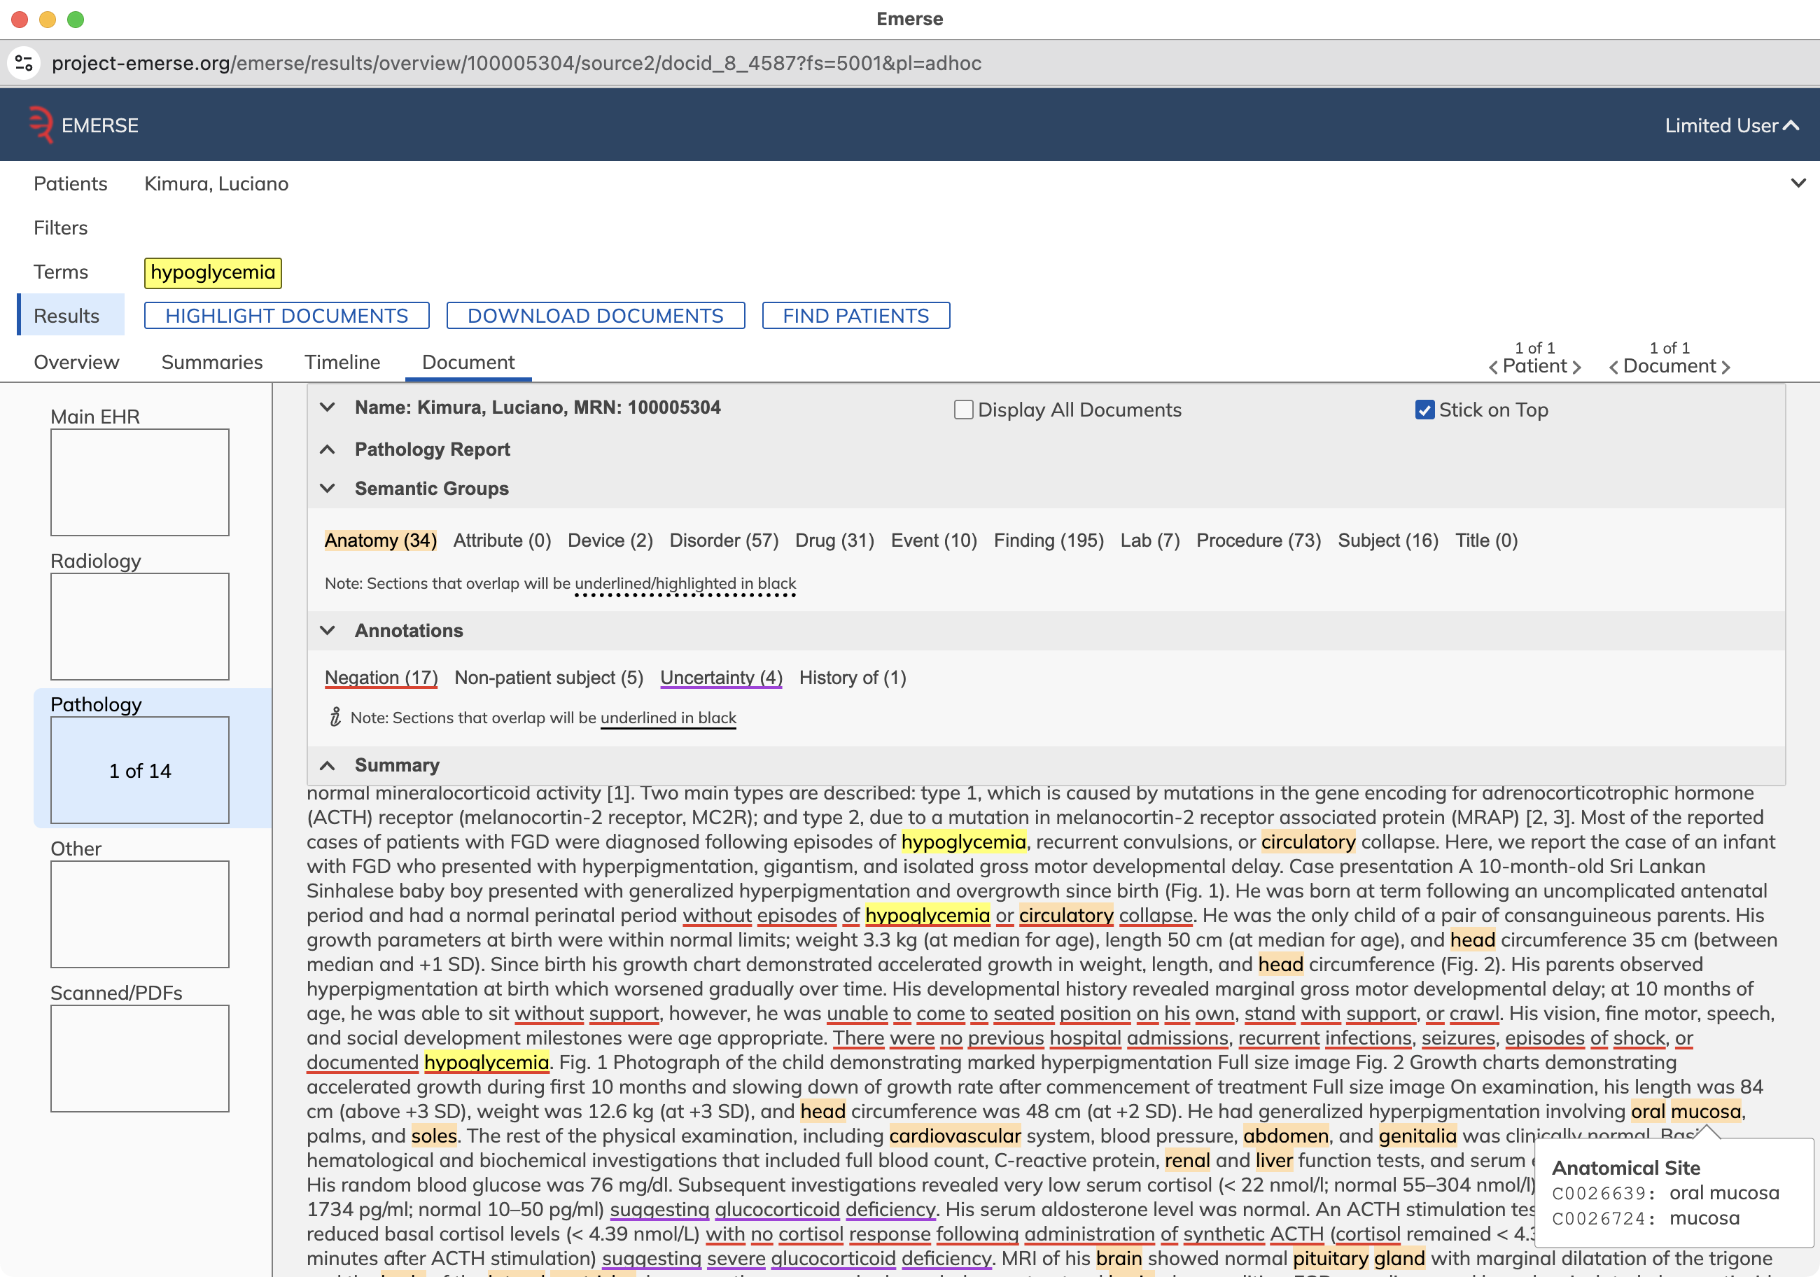
Task: Open the Limited User menu
Action: tap(1731, 125)
